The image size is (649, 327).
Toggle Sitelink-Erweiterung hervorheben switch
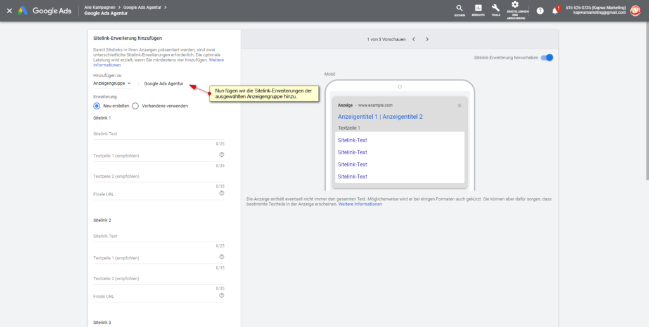[547, 58]
